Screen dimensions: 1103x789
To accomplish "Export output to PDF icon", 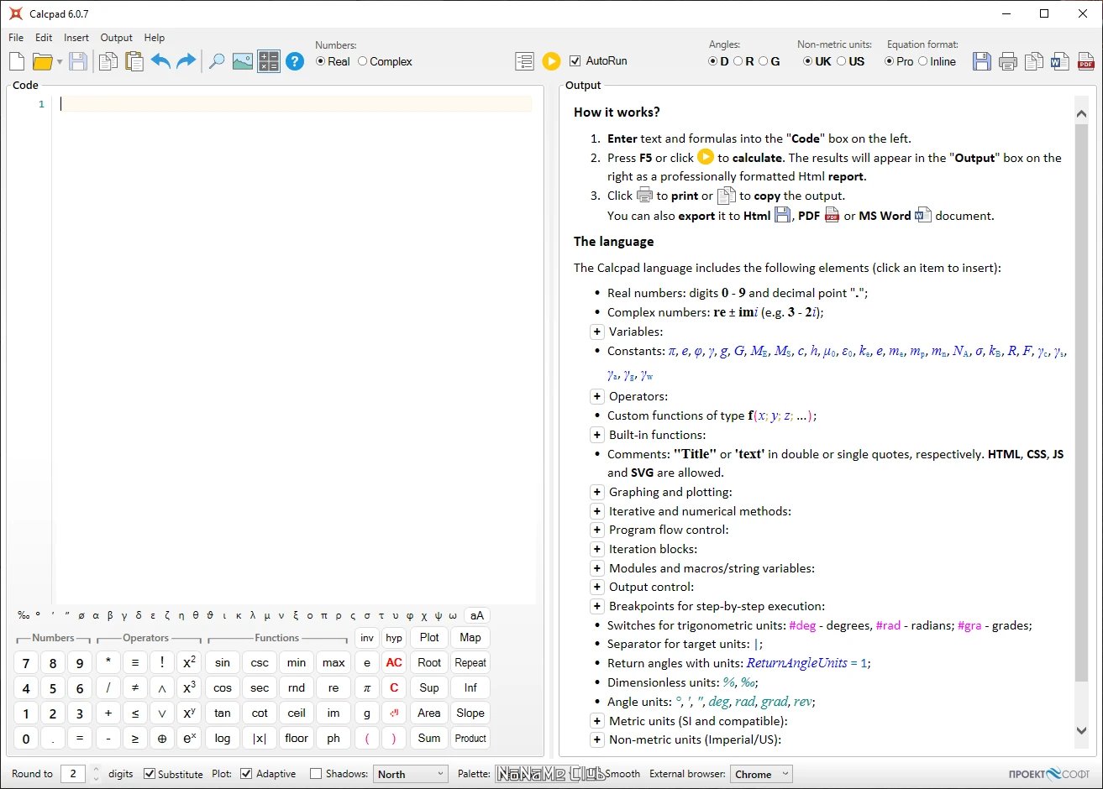I will [1086, 61].
